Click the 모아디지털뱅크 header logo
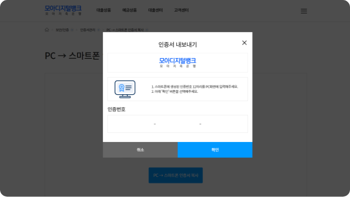The height and width of the screenshot is (197, 350). tap(63, 10)
